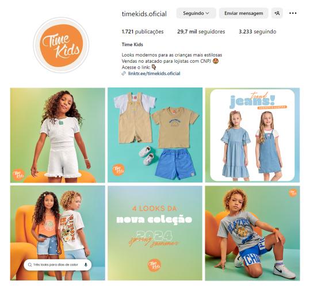Open the post of girl in white outfit
Screen dimensions: 310x288
pyautogui.click(x=58, y=135)
